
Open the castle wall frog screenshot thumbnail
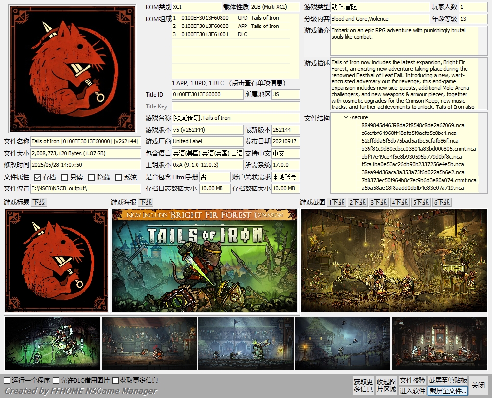246,343
